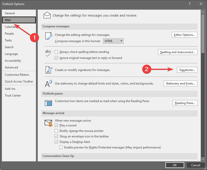The width and height of the screenshot is (207, 170).
Task: Click the scrollbar up arrow
Action: (x=203, y=12)
